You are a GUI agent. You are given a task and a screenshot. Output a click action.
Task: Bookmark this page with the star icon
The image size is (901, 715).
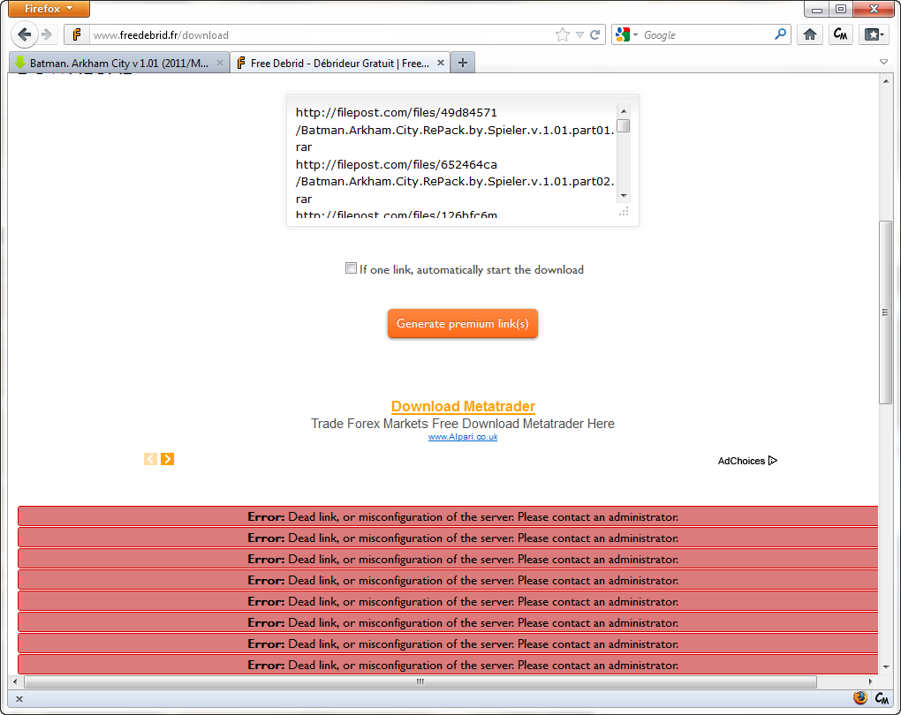click(563, 35)
